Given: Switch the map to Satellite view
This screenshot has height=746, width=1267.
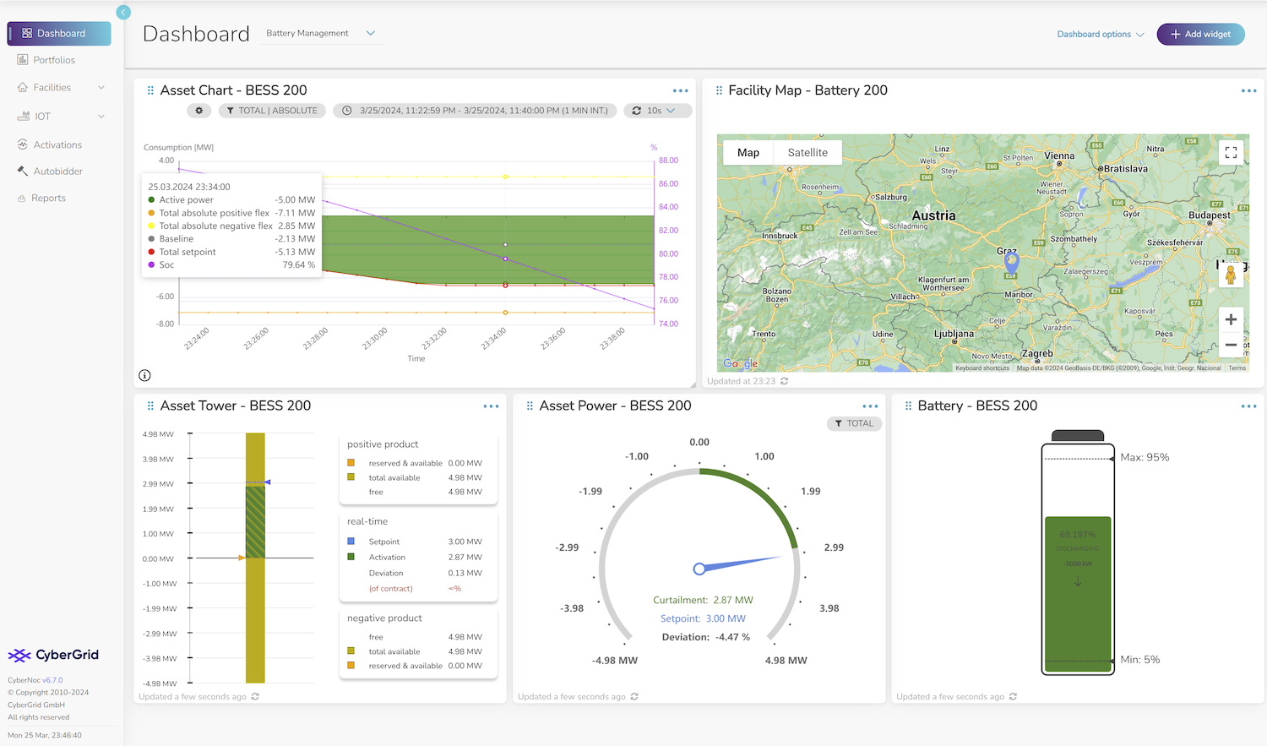Looking at the screenshot, I should point(808,153).
